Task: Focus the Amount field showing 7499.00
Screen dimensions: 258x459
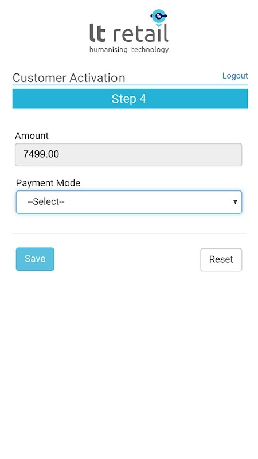Action: click(128, 154)
